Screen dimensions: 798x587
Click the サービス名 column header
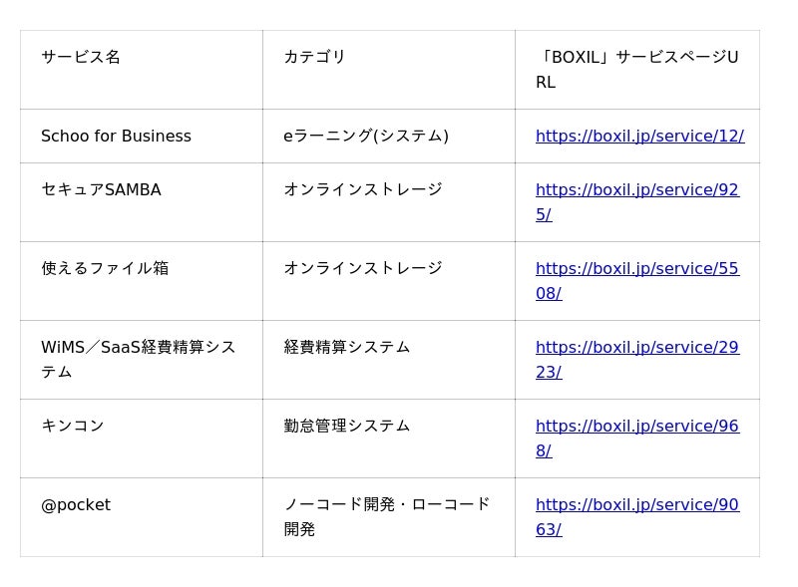click(x=81, y=58)
